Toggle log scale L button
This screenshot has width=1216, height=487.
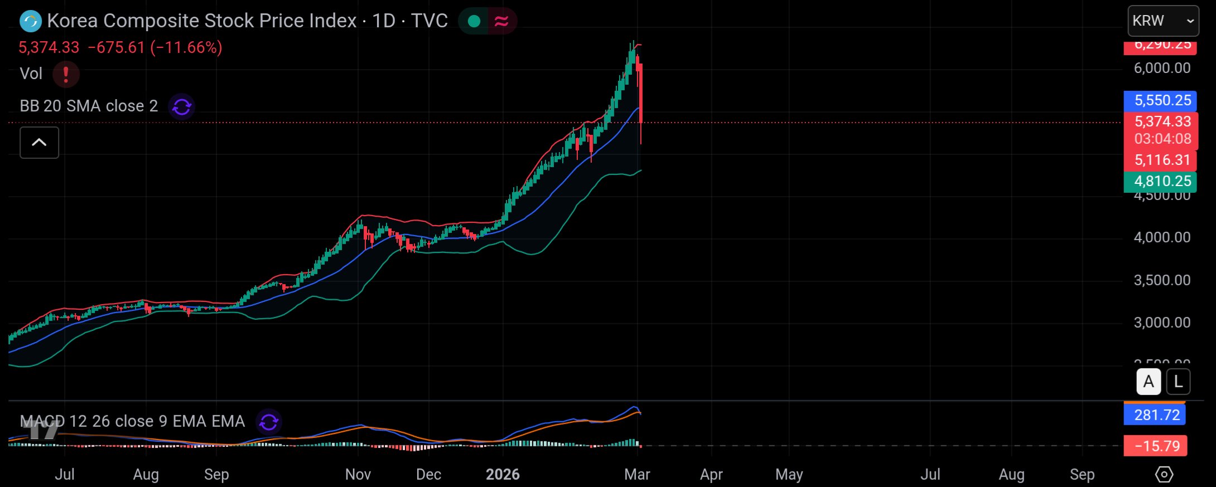[1178, 382]
